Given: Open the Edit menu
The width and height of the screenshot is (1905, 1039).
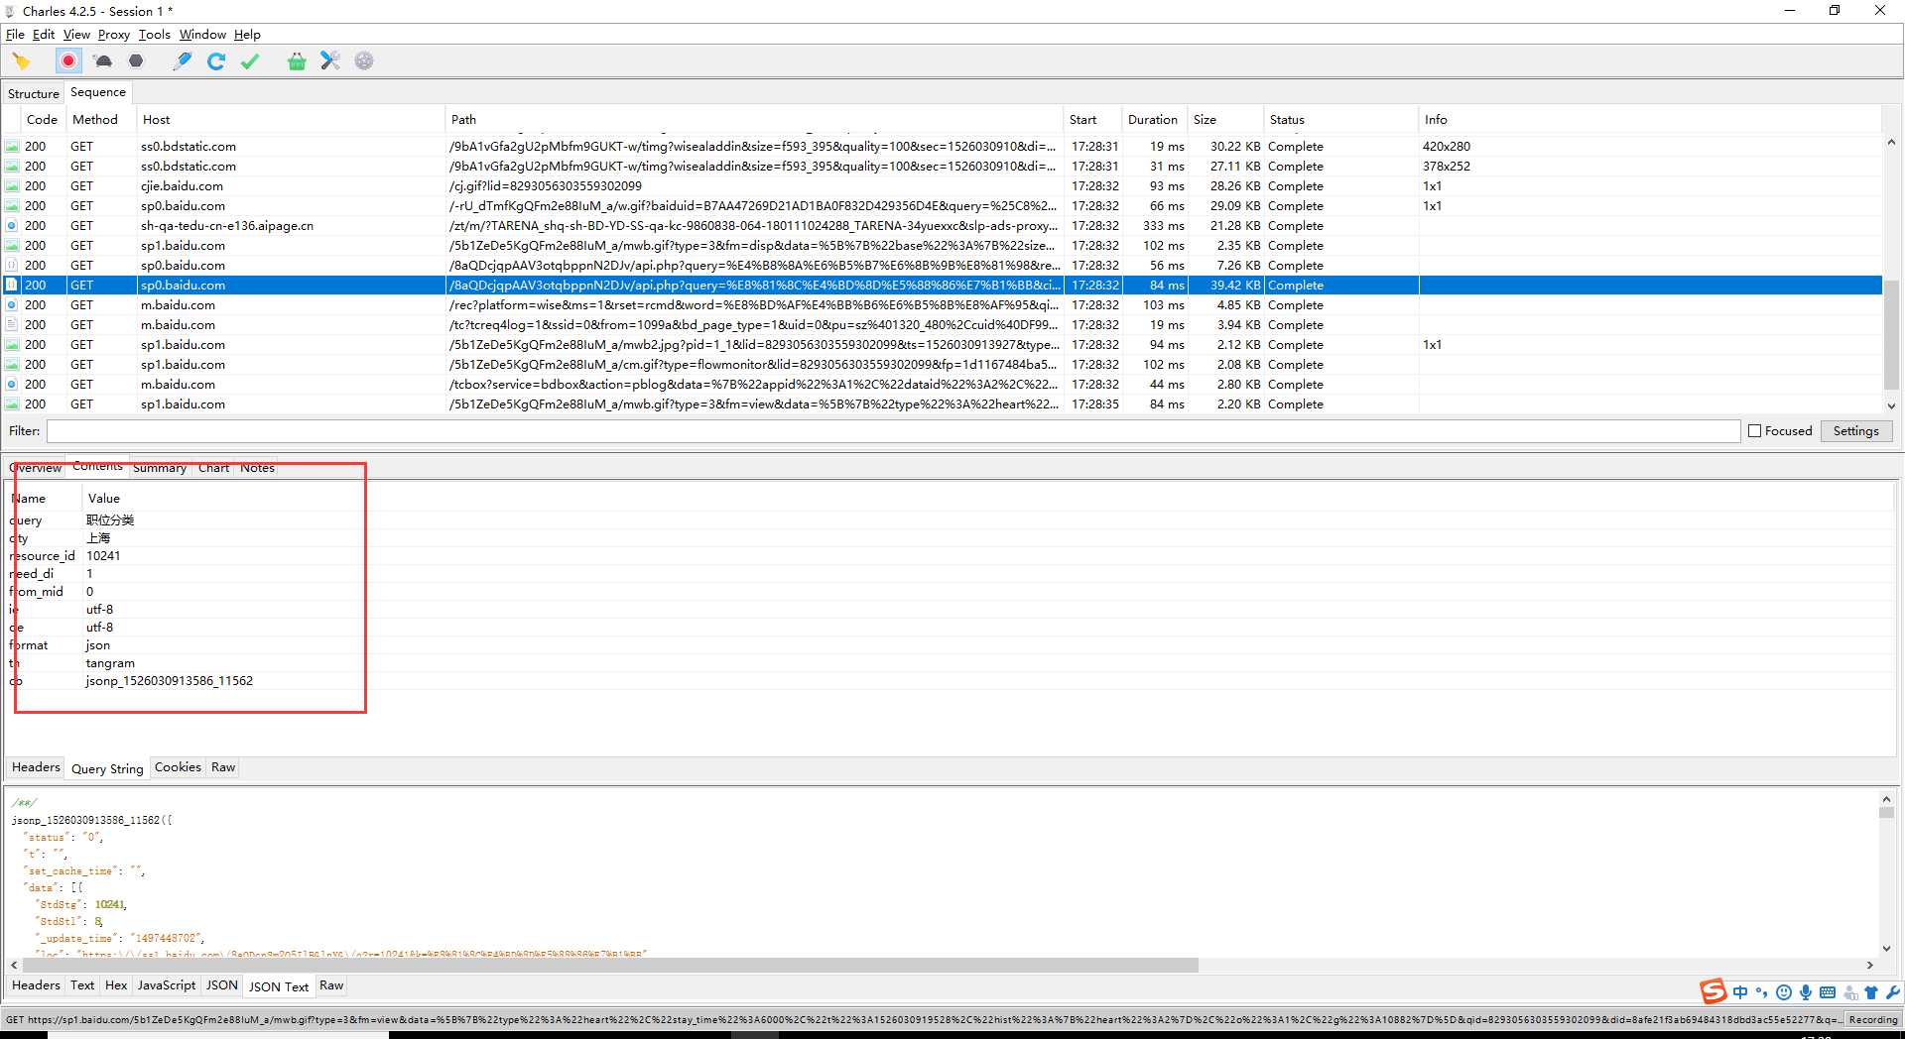Looking at the screenshot, I should tap(44, 35).
